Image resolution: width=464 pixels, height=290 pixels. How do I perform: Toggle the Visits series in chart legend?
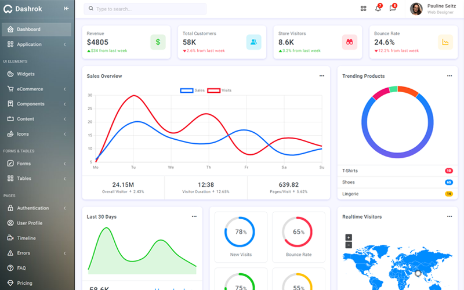219,90
